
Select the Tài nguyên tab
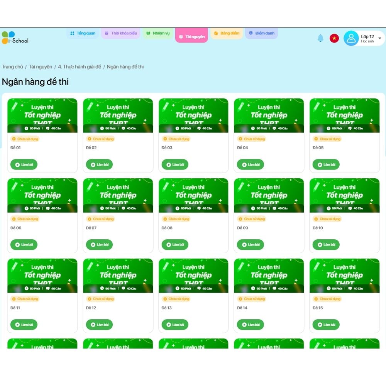coord(191,36)
